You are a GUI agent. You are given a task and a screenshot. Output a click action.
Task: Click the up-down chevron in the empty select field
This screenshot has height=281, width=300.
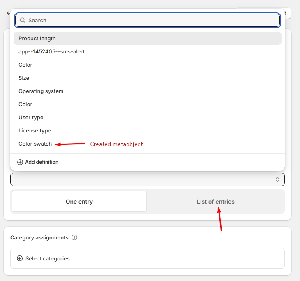(277, 179)
